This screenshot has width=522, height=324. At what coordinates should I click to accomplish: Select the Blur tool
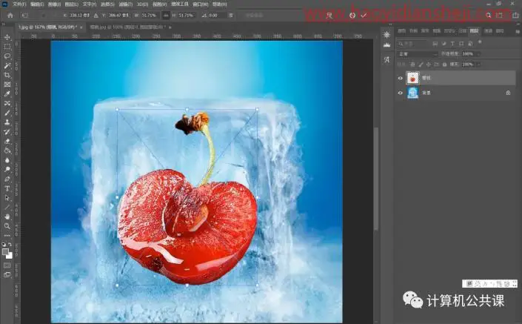click(x=7, y=160)
